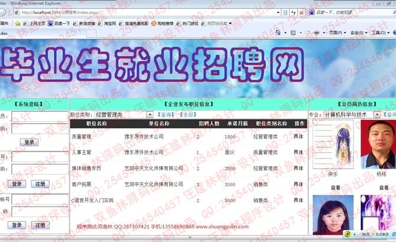Click 具体 in the 人事主管 row
This screenshot has height=242, width=396.
click(x=298, y=152)
